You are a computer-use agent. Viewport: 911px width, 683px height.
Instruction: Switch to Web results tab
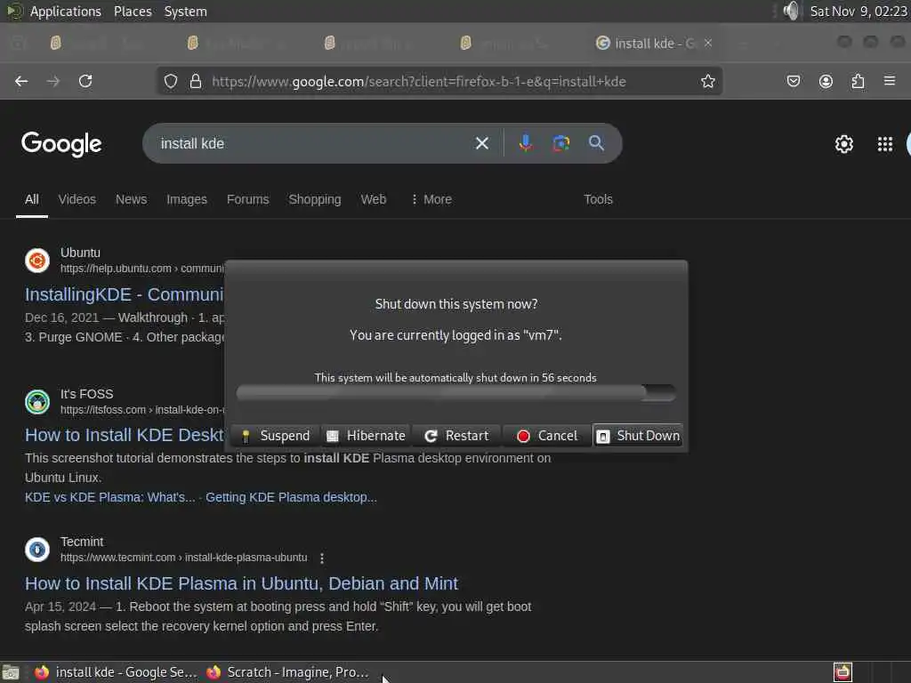click(374, 199)
